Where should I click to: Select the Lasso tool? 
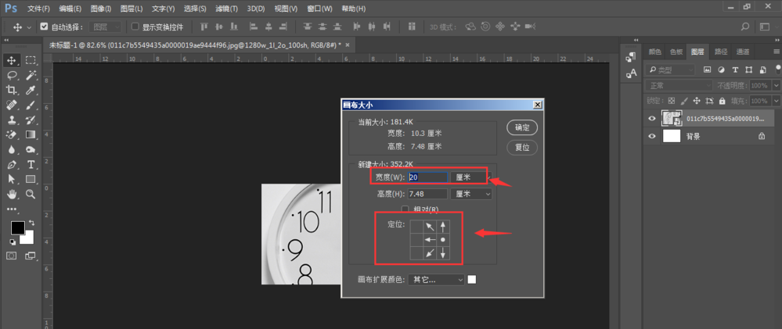point(11,76)
